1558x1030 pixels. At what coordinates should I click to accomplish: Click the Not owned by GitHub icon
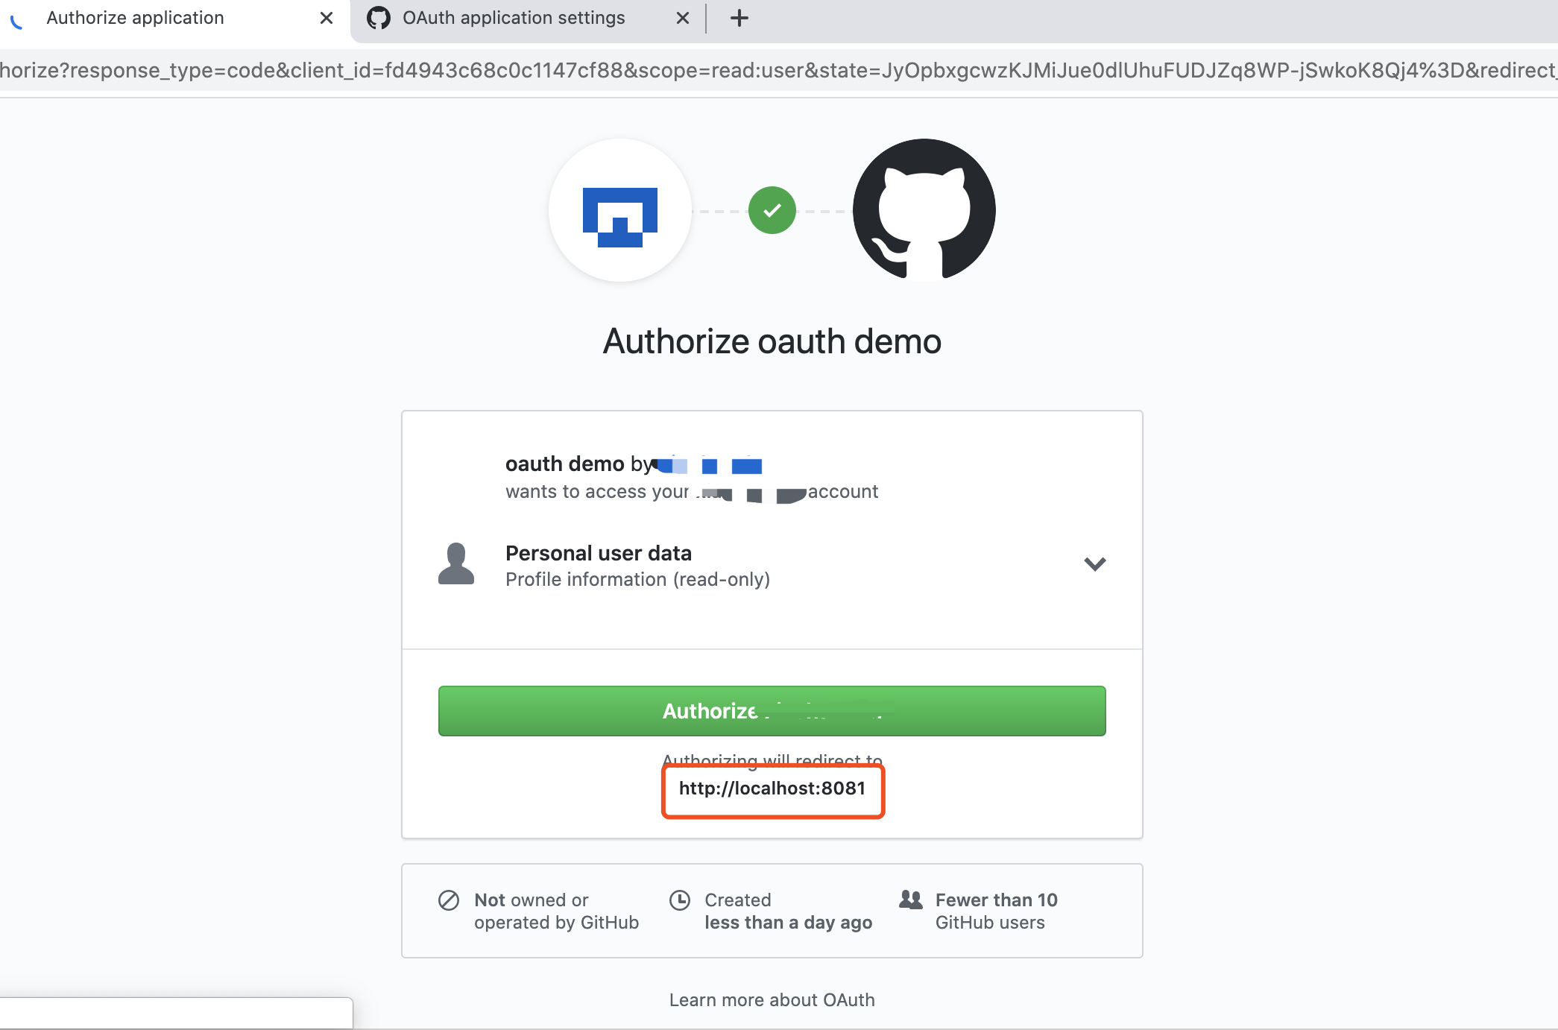tap(449, 900)
